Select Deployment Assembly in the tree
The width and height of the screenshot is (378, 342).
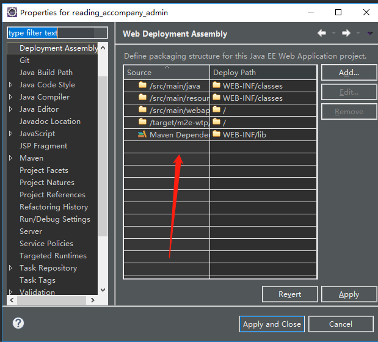pos(53,48)
